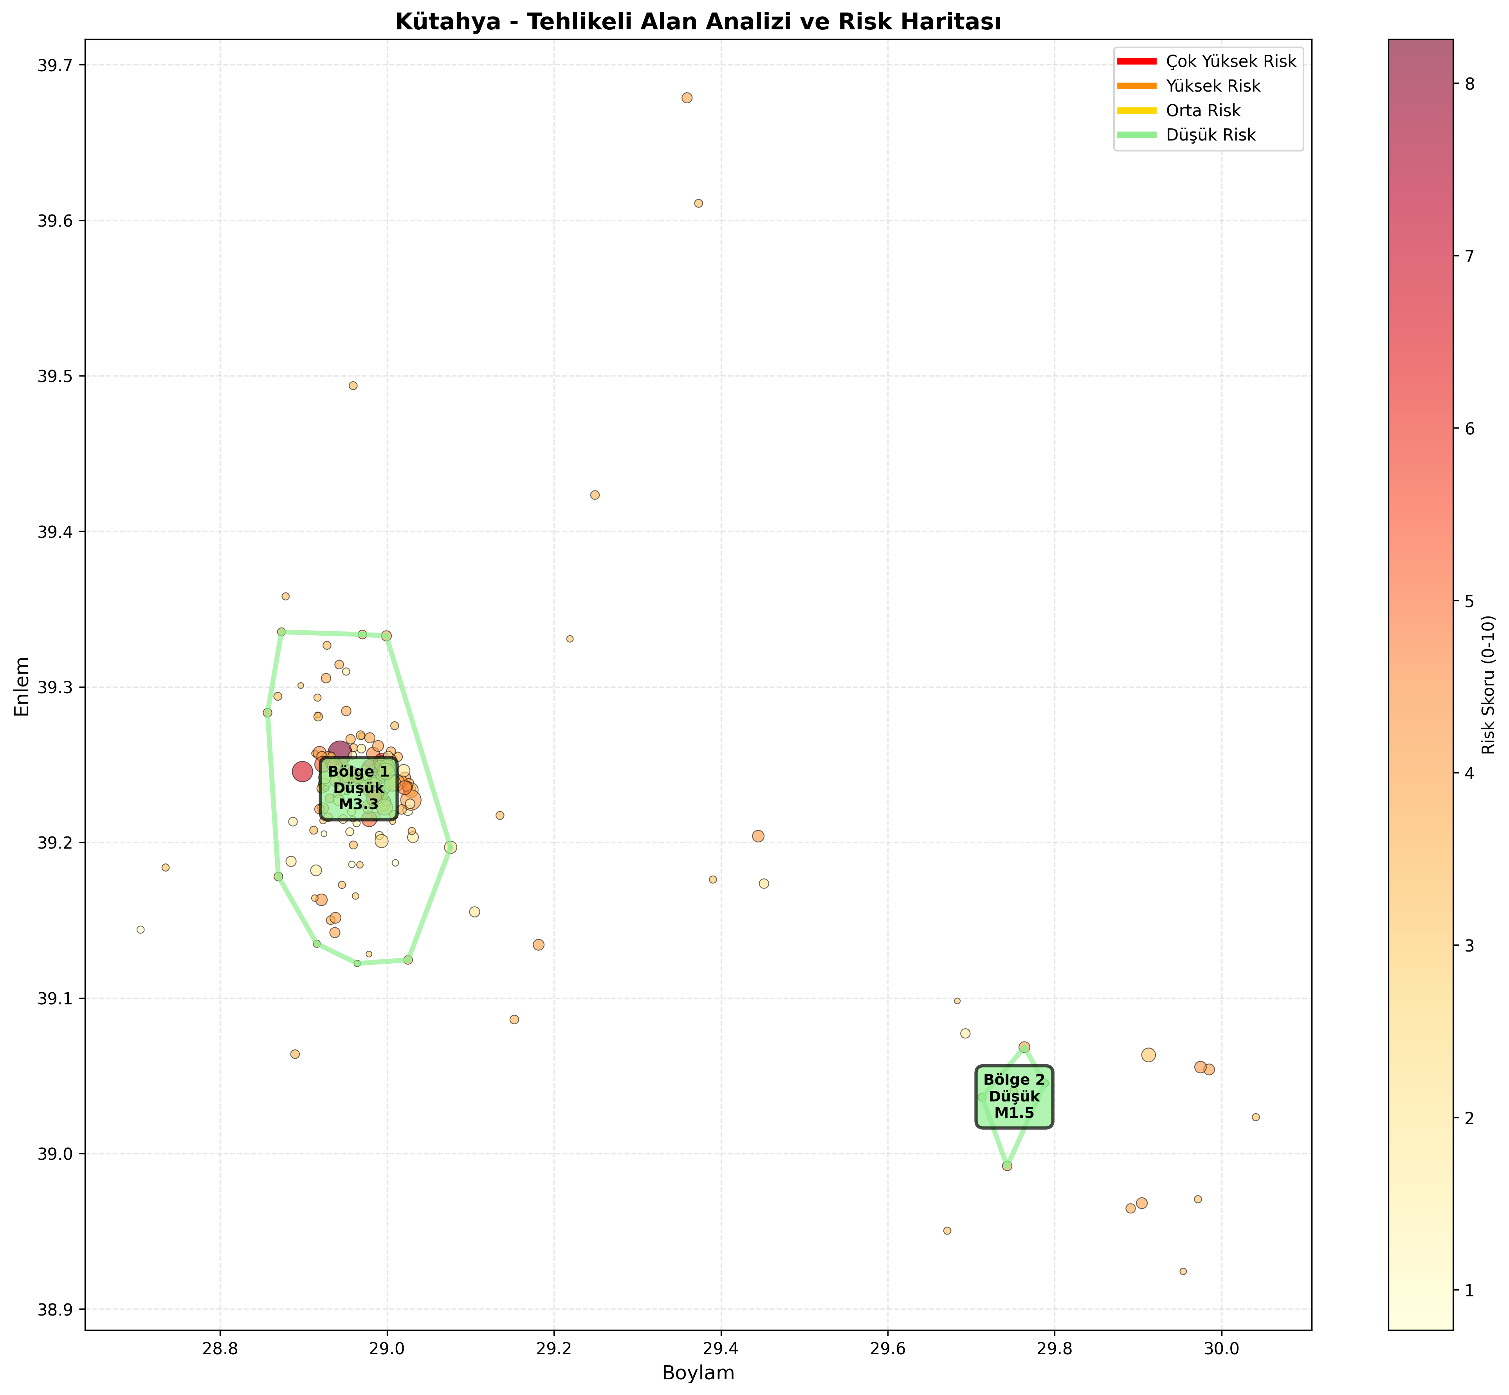Click the x-axis tick label 29.6
Viewport: 1509px width, 1395px height.
click(x=888, y=1349)
